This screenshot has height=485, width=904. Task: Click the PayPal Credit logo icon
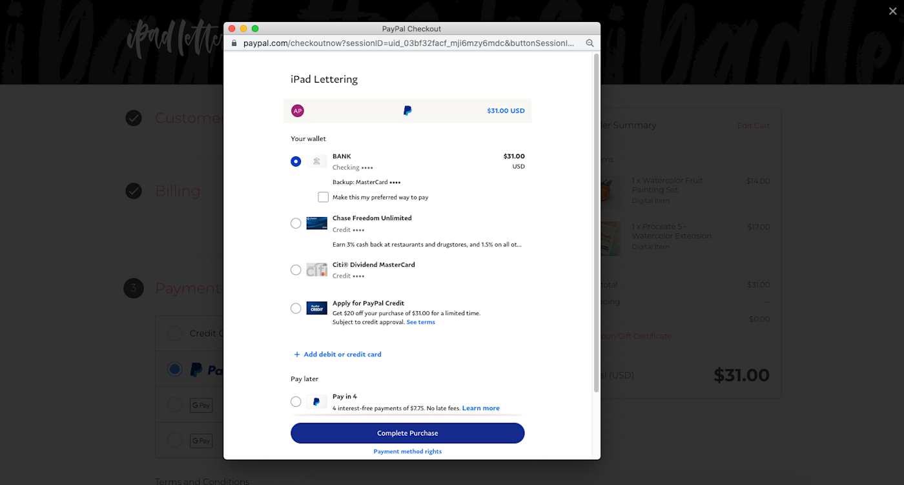[316, 309]
